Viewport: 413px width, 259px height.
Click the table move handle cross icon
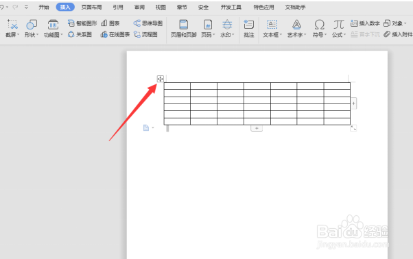point(160,79)
